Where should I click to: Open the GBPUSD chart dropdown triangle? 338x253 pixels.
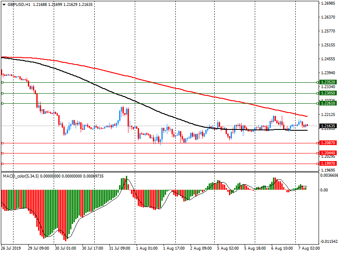(4, 5)
